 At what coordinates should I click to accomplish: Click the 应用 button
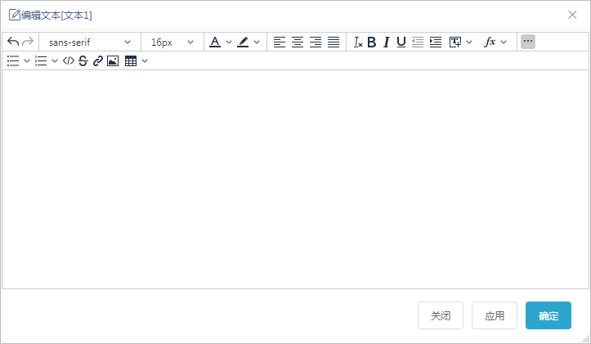pyautogui.click(x=495, y=315)
